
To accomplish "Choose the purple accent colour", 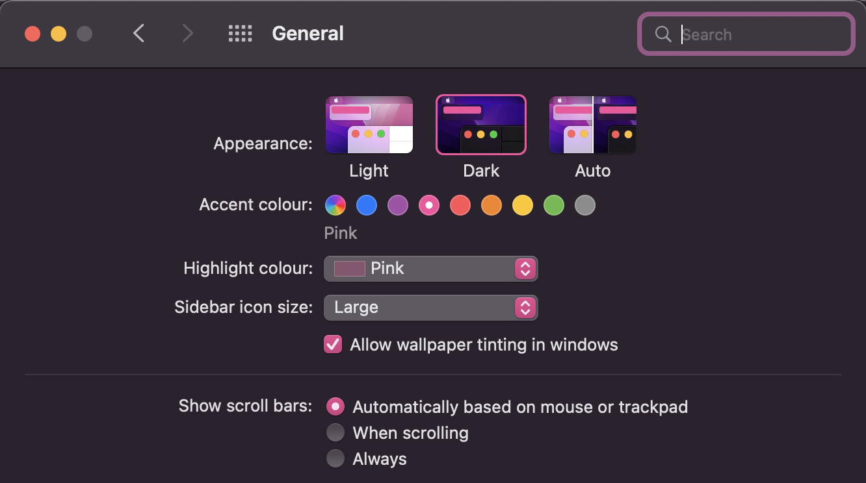I will click(398, 206).
